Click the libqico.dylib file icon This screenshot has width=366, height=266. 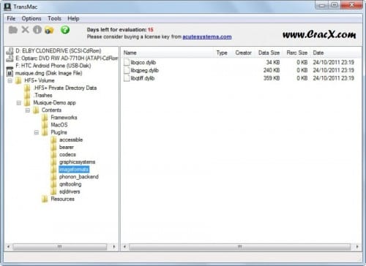[127, 62]
